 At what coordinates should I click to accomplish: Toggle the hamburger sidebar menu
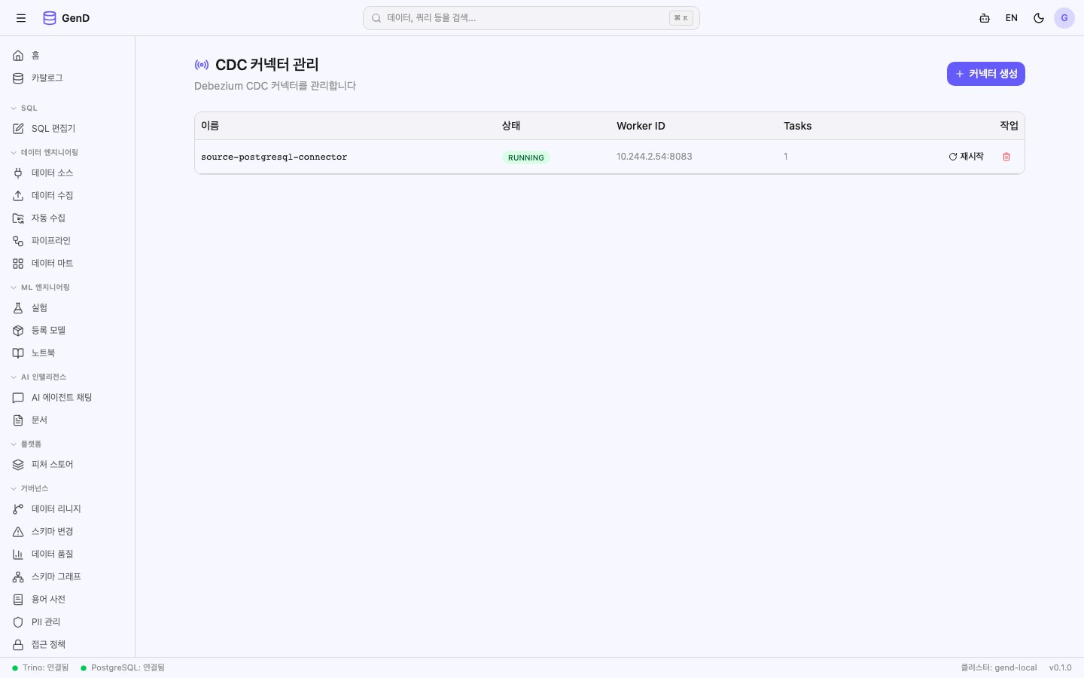pos(21,18)
